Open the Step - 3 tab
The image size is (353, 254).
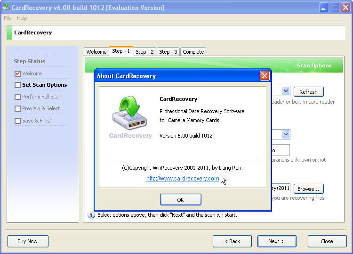(168, 52)
